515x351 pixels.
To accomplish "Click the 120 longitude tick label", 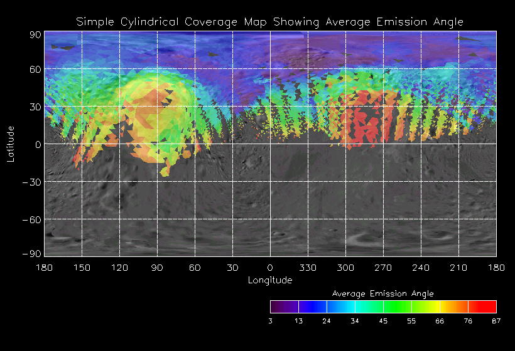I will [x=119, y=268].
